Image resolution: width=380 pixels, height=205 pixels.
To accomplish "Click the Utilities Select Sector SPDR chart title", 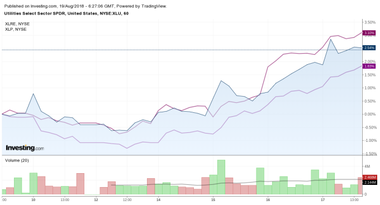I will tap(66, 13).
